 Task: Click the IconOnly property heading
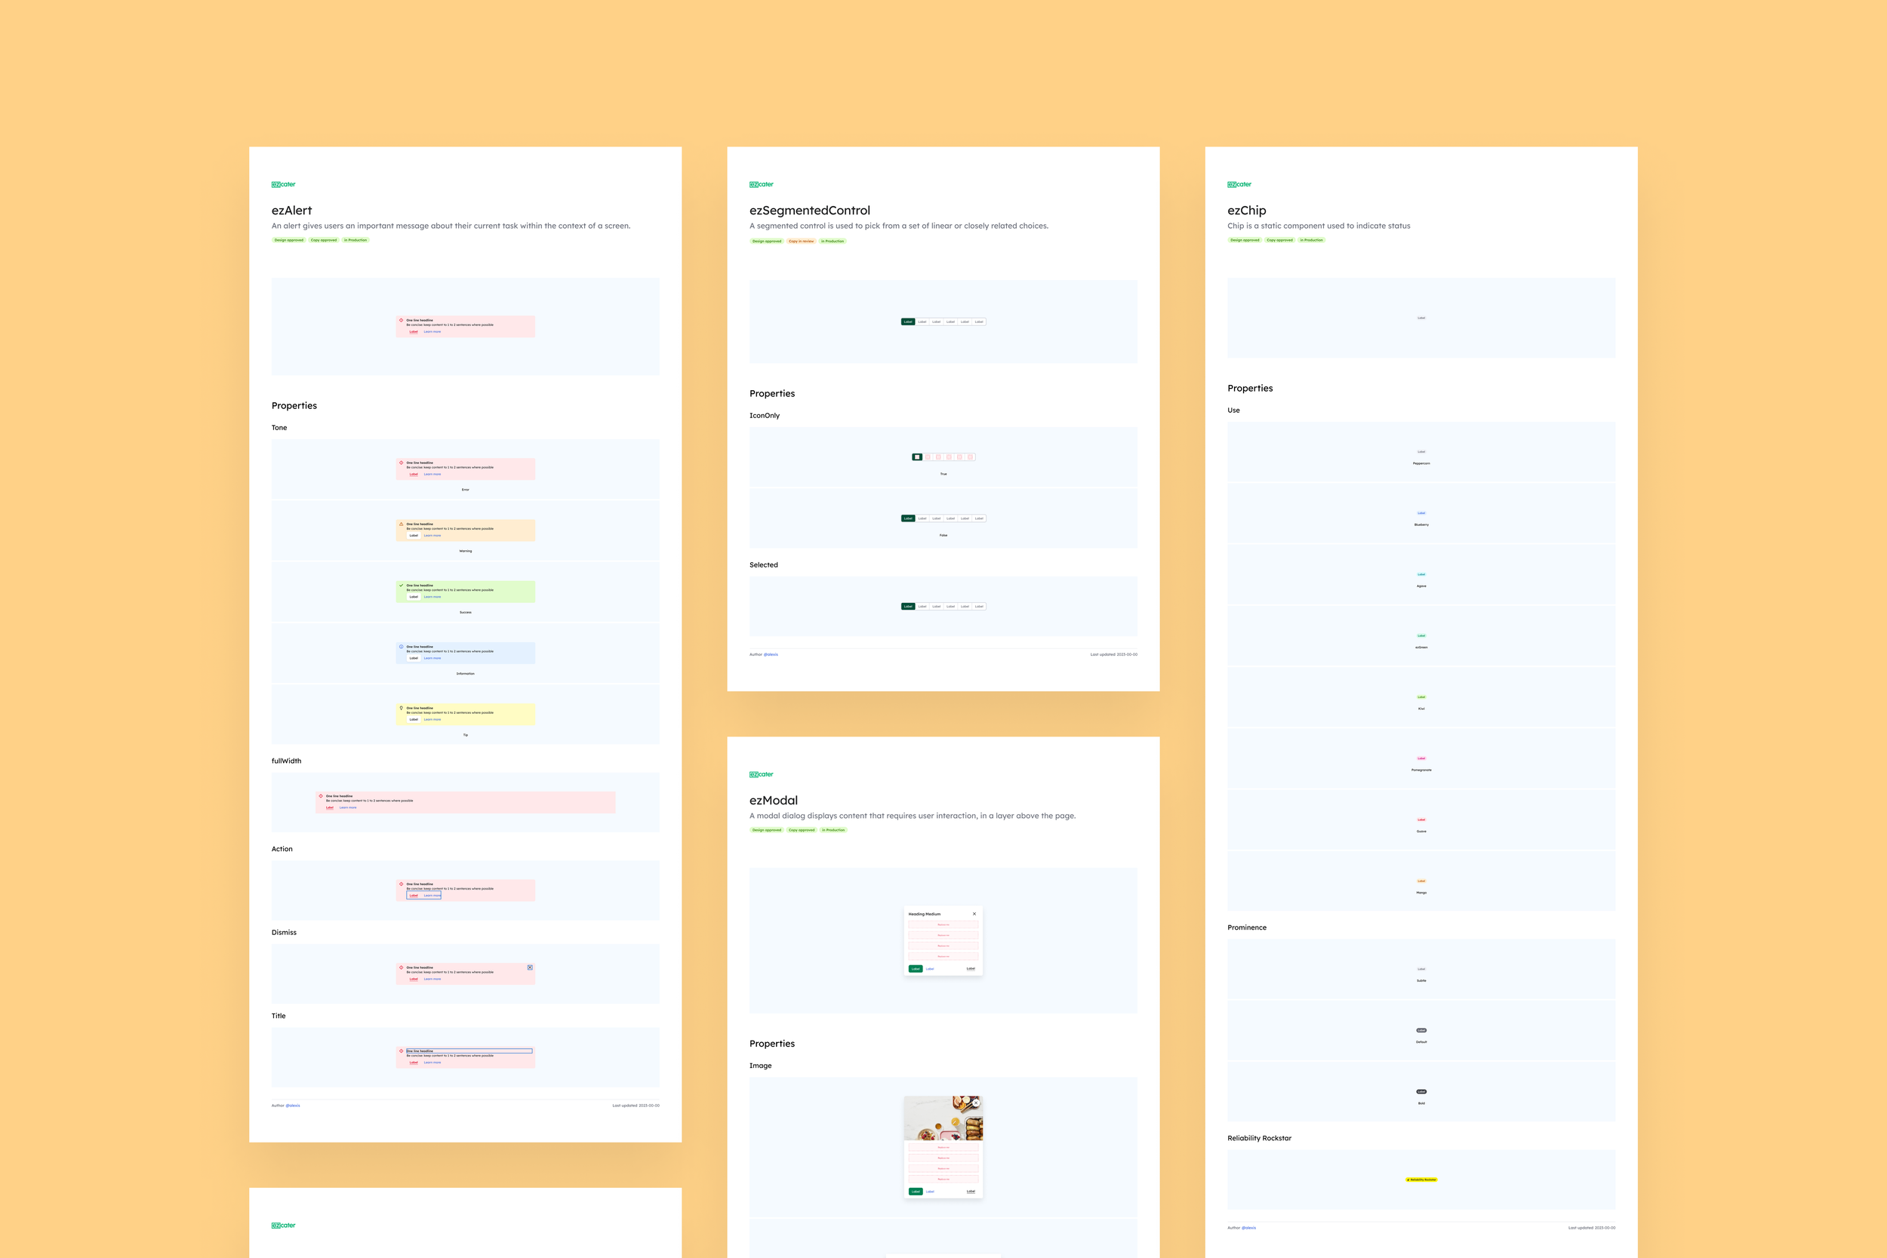click(x=765, y=416)
